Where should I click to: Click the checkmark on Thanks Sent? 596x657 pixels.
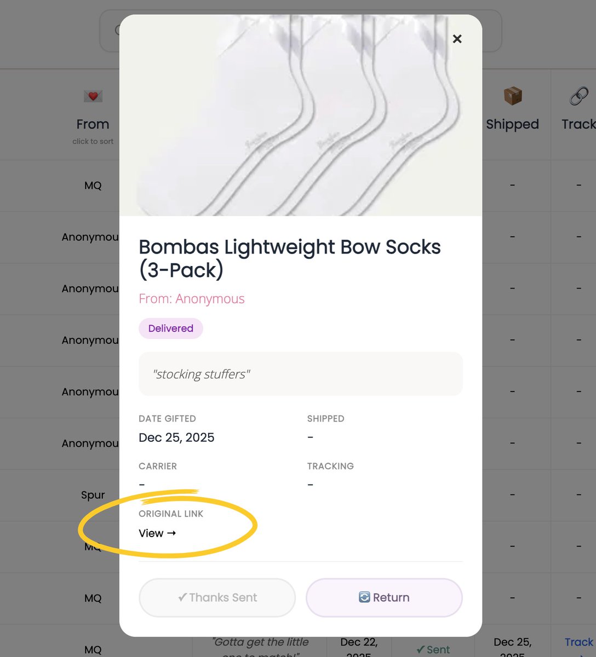[x=182, y=597]
